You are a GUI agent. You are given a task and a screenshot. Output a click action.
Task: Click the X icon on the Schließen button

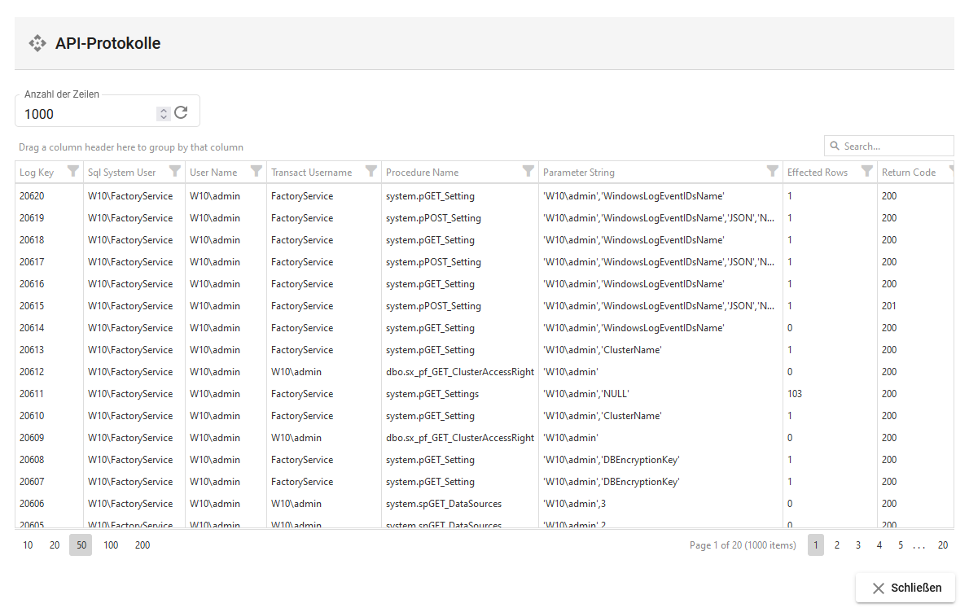pyautogui.click(x=877, y=587)
